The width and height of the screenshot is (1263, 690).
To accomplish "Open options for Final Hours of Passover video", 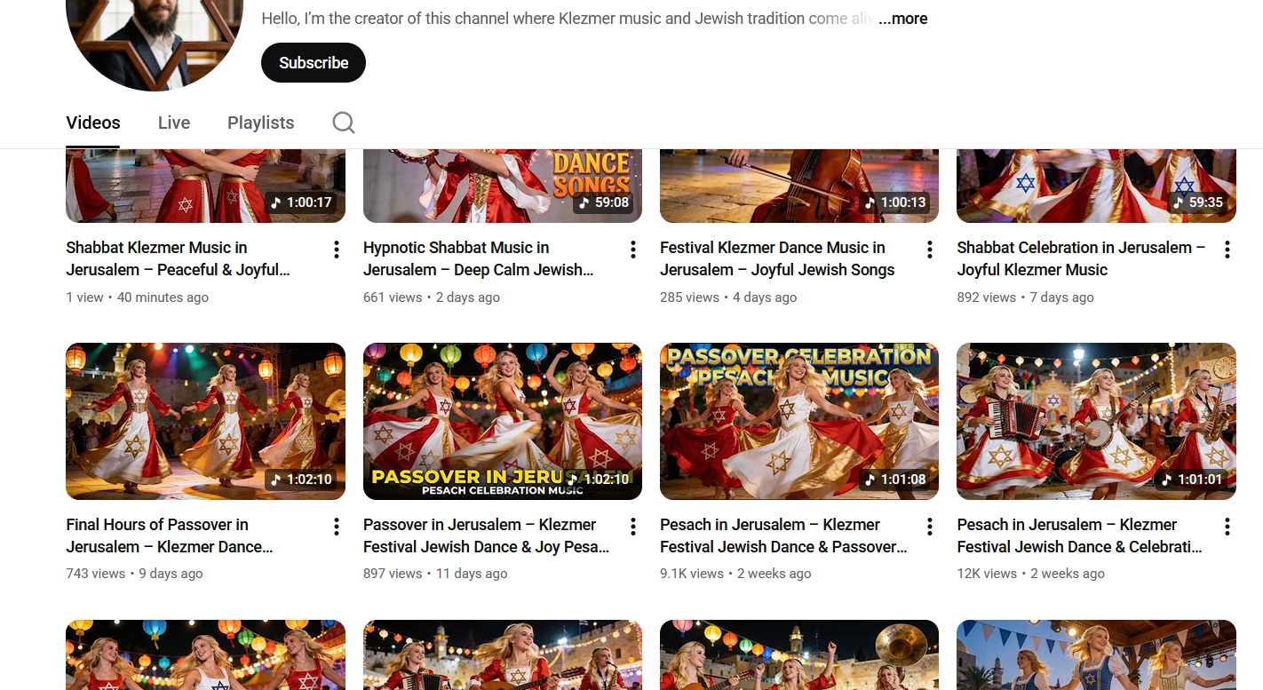I will point(337,527).
